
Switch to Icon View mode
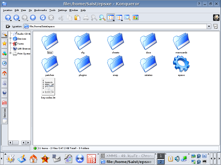coord(110,18)
